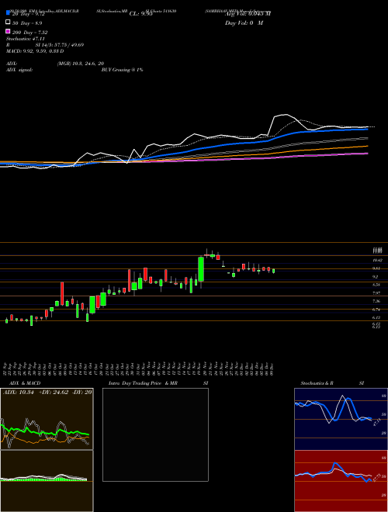Viewport: 388px width, 512px height.
Task: Click the 'CL: 9.95' closing price value
Action: click(141, 14)
